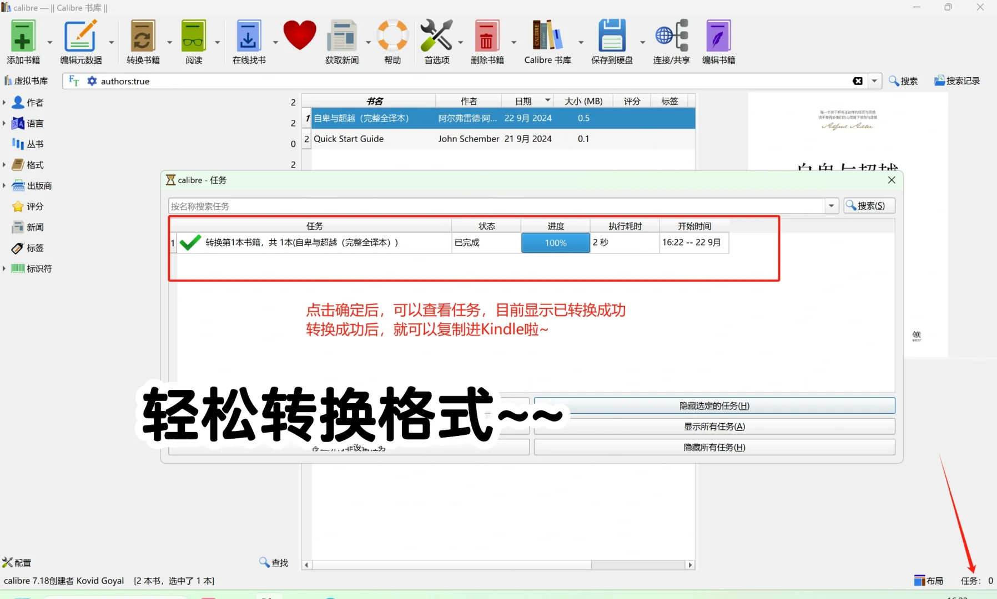Screen dimensions: 997x599
Task: Open the Configure (配置) item in the tag browser
Action: tap(17, 562)
